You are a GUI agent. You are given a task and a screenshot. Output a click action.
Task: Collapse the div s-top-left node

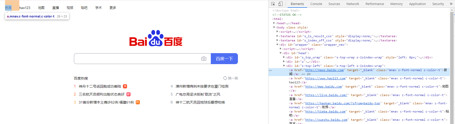pos(284,66)
